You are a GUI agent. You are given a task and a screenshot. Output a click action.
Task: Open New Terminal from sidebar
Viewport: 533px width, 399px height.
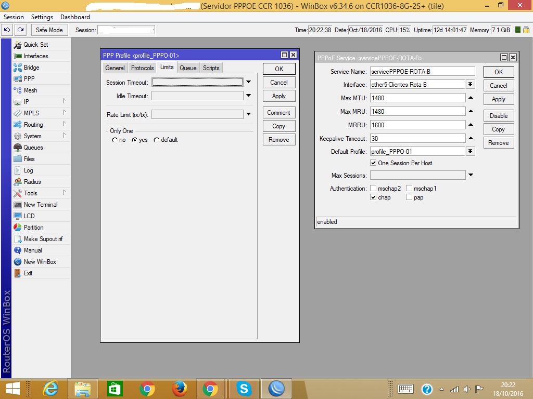pyautogui.click(x=40, y=205)
